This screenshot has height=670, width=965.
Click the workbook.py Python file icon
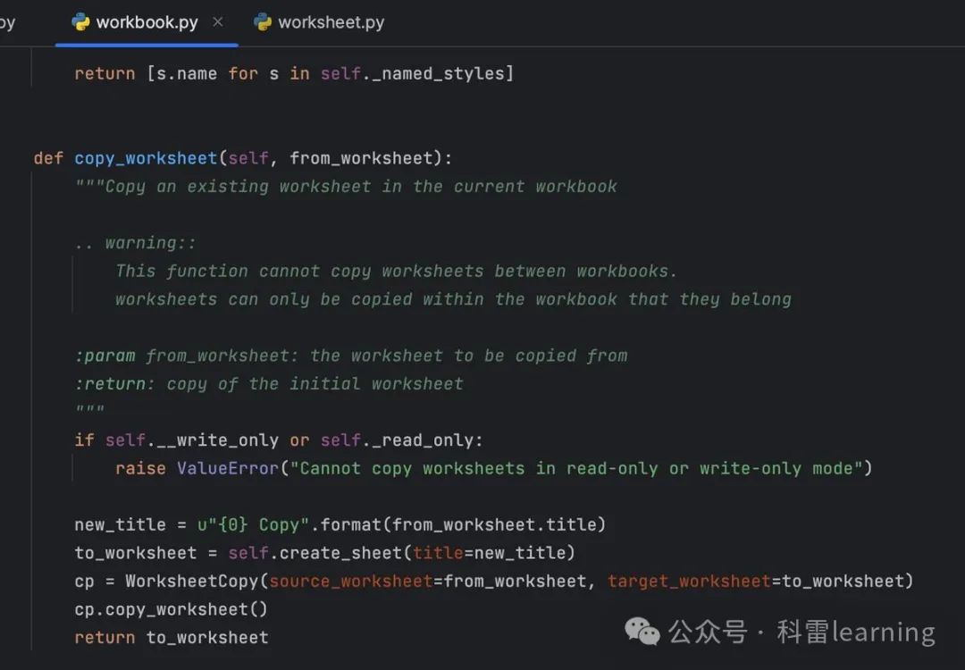80,22
